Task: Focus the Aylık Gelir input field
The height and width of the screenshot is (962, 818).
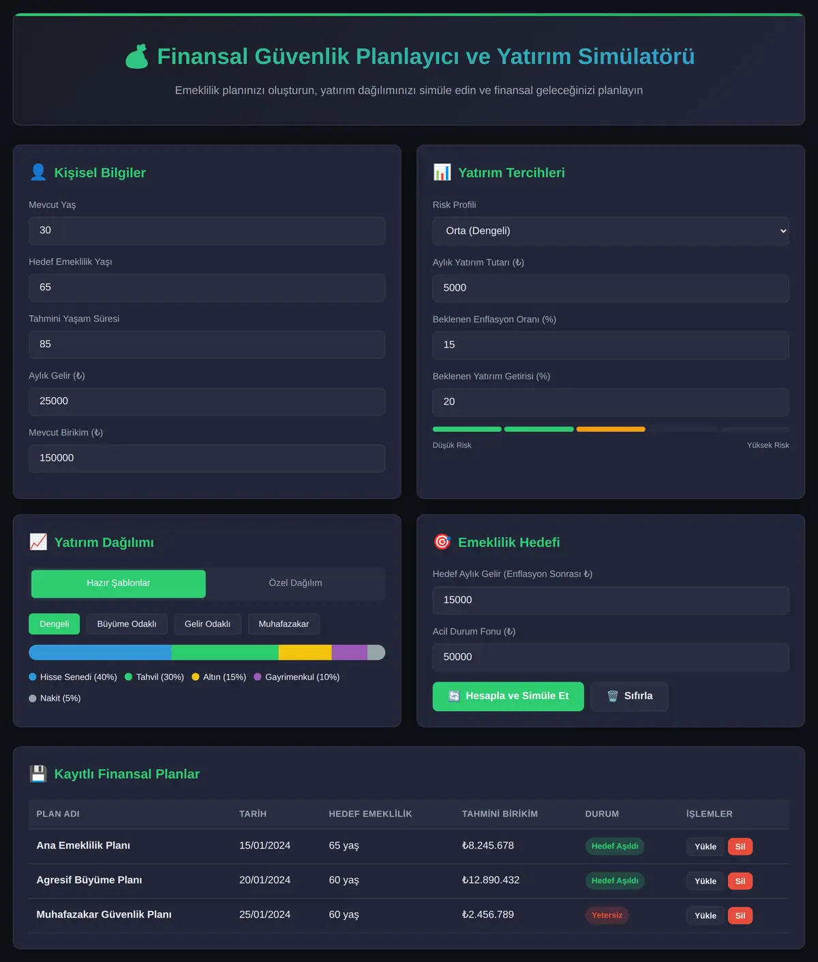Action: 207,401
